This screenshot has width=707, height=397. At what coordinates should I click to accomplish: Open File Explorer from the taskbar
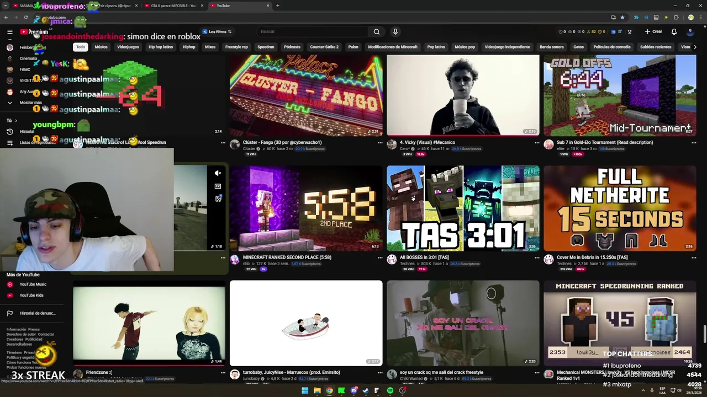point(317,390)
